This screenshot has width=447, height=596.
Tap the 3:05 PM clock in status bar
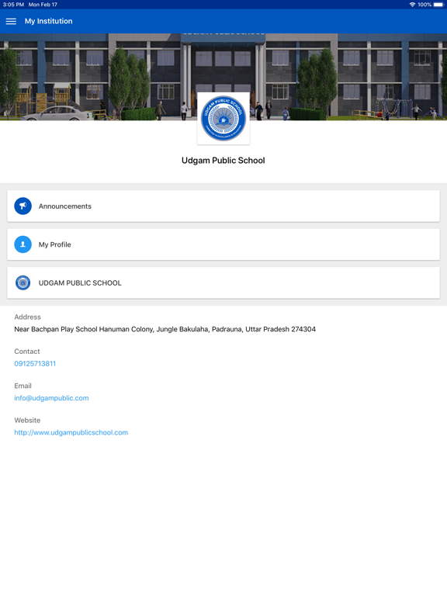tap(13, 5)
